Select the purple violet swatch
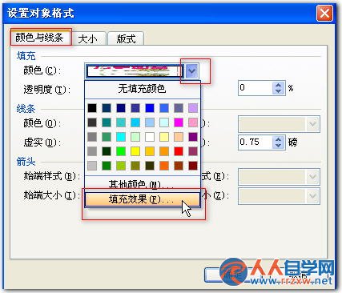Viewport: 342px width, 293px height. click(x=193, y=137)
